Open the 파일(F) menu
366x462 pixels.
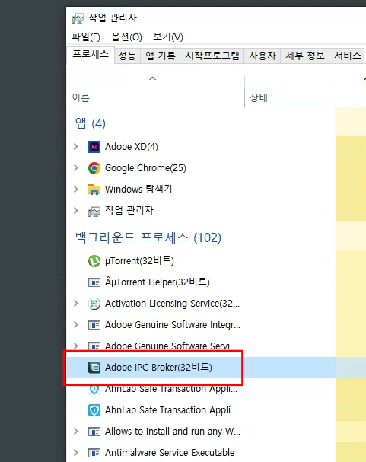86,37
